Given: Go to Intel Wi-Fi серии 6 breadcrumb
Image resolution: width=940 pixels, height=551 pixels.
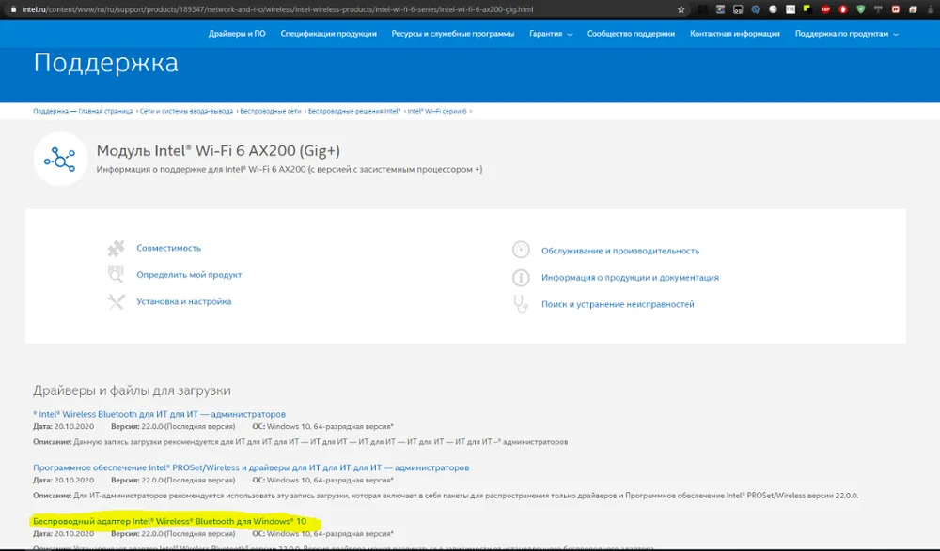Looking at the screenshot, I should 436,111.
